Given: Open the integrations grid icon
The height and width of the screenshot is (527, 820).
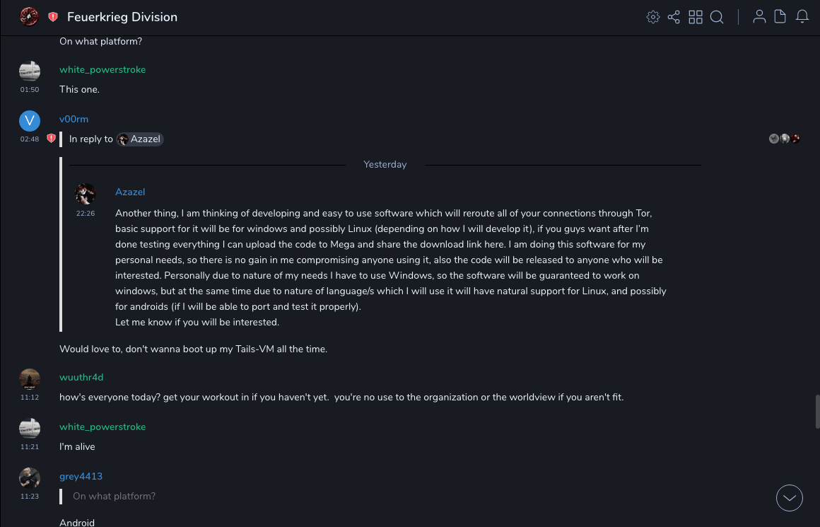Looking at the screenshot, I should click(696, 17).
